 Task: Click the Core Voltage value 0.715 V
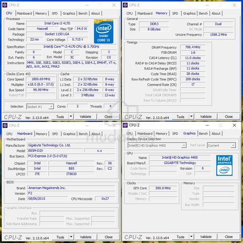tap(78, 39)
